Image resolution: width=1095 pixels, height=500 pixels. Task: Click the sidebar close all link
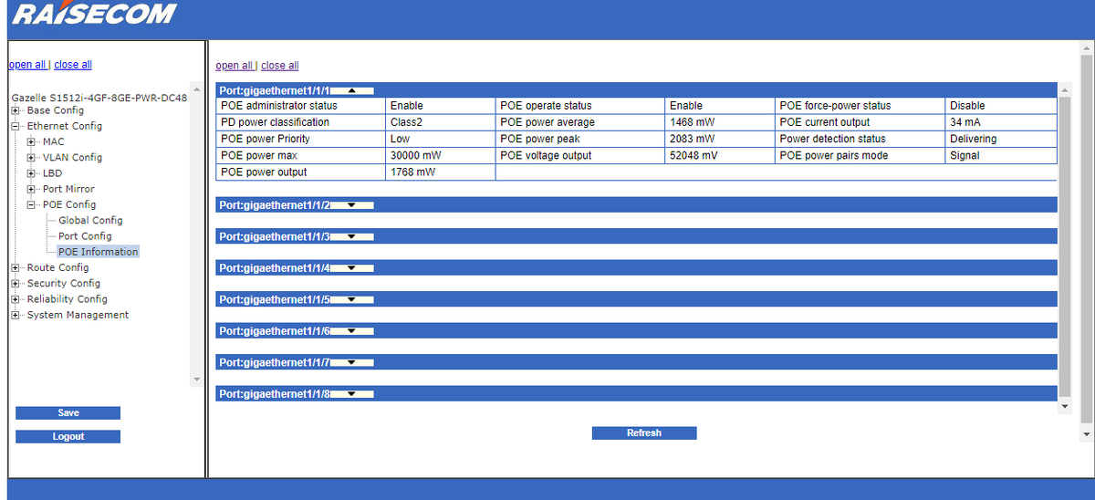73,65
